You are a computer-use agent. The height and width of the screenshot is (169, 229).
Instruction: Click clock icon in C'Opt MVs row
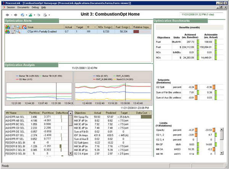(13, 32)
